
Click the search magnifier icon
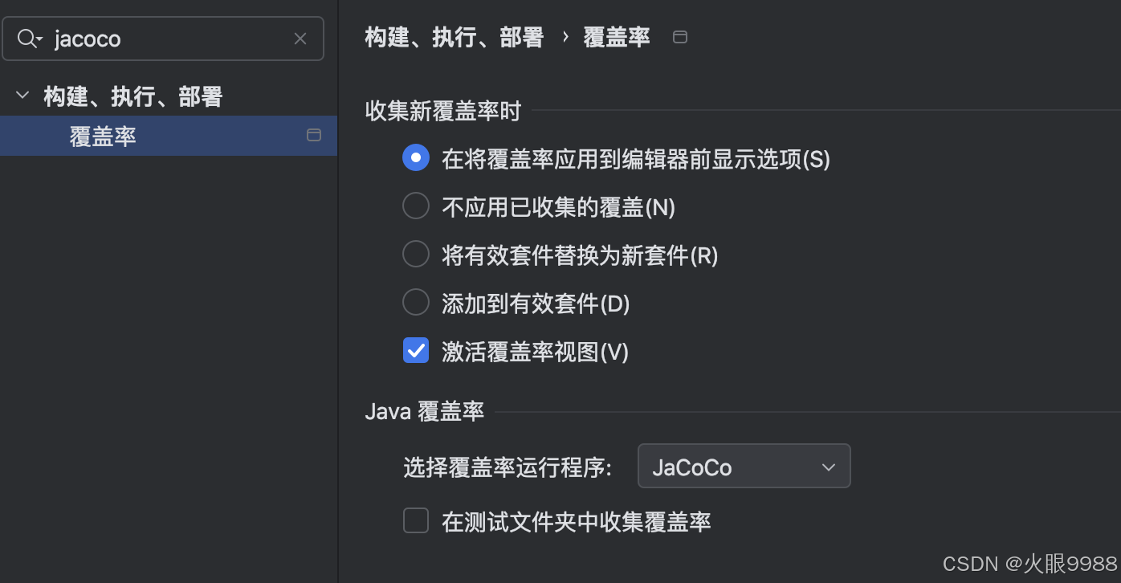(x=28, y=39)
